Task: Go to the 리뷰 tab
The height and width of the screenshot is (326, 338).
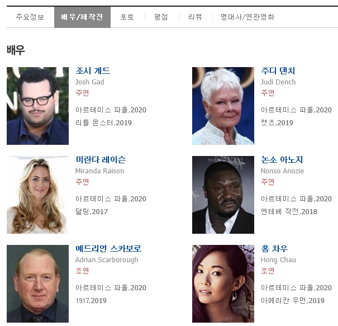Action: 196,17
